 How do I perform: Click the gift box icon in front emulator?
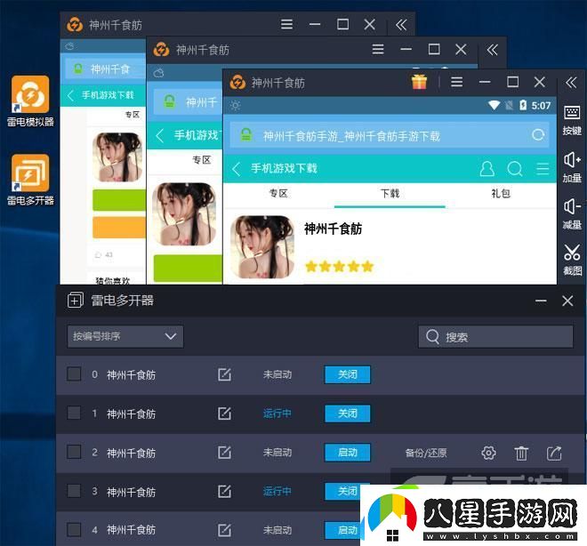click(419, 82)
